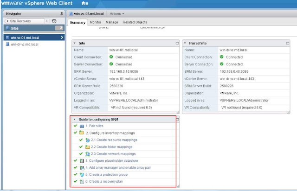Click Site Logged in as VSPHERE.LOCAL\Administrator

pyautogui.click(x=134, y=100)
